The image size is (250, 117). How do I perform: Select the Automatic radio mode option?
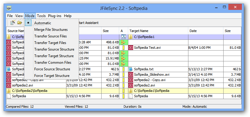point(51,23)
